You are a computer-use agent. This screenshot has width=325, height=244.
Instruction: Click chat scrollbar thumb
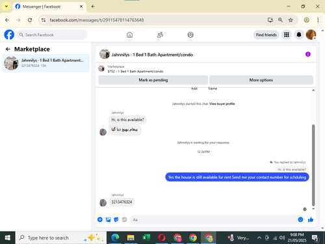point(313,165)
